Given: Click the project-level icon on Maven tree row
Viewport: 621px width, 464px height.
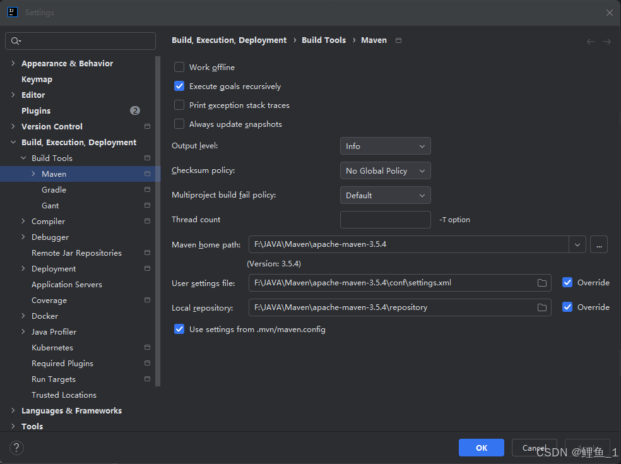Looking at the screenshot, I should click(x=147, y=174).
